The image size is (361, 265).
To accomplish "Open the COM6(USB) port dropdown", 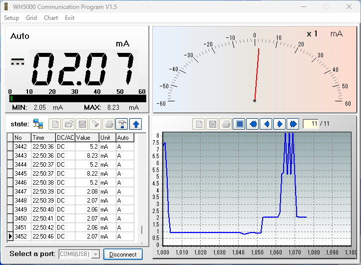I will point(95,255).
